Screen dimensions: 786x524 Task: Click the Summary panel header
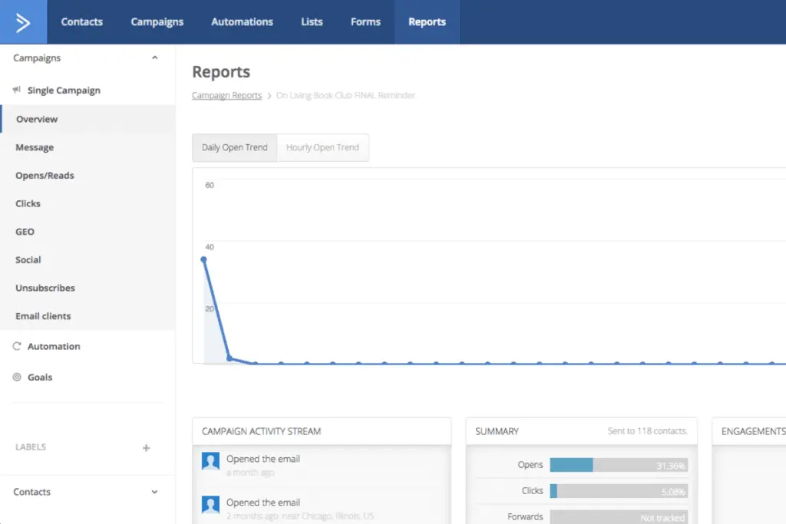point(497,431)
